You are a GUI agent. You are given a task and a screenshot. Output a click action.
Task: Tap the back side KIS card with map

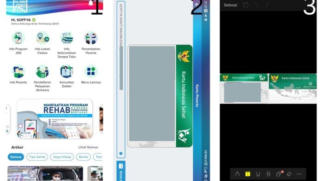(293, 88)
